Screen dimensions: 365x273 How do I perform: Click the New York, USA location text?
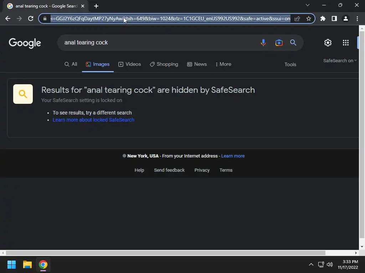pyautogui.click(x=143, y=156)
